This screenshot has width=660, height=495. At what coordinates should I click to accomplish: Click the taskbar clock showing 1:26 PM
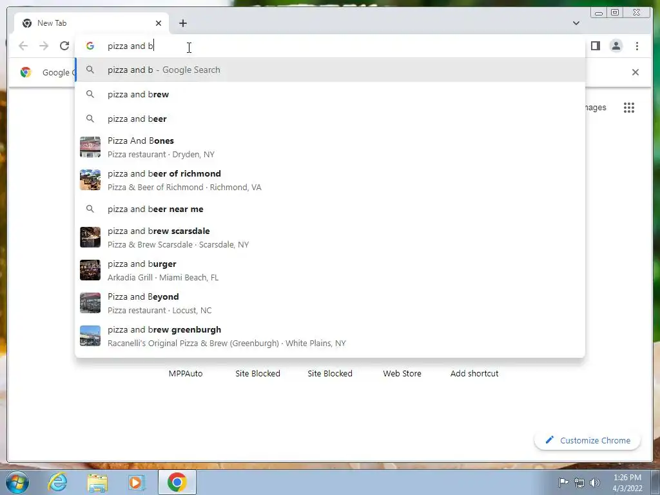click(x=627, y=483)
